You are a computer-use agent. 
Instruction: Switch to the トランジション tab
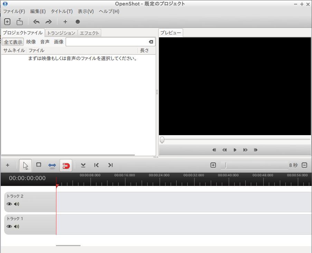[x=61, y=33]
